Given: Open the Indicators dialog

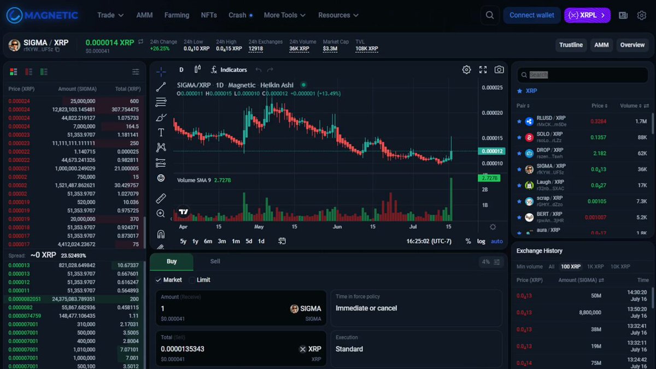Looking at the screenshot, I should [x=229, y=70].
